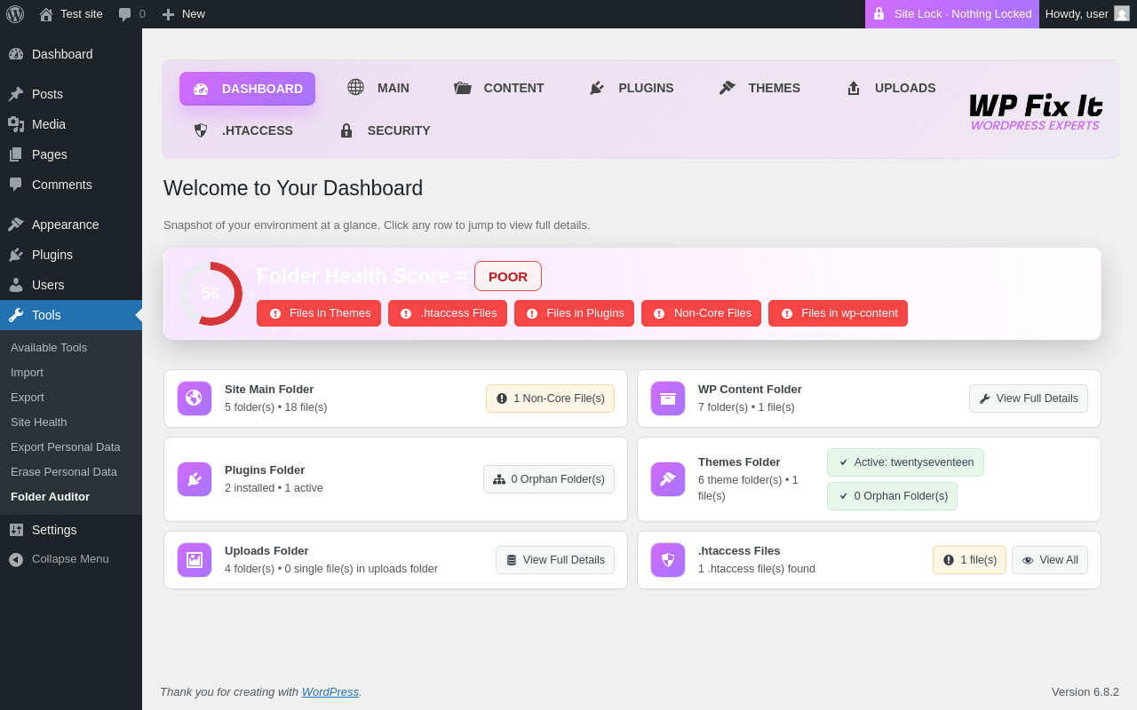Click the red .htaccess Files warning
This screenshot has height=710, width=1137.
click(x=448, y=313)
